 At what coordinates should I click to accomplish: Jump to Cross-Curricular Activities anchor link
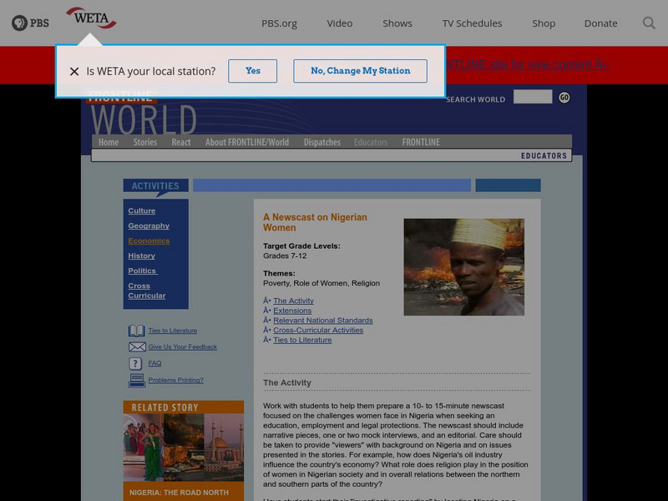pyautogui.click(x=318, y=330)
